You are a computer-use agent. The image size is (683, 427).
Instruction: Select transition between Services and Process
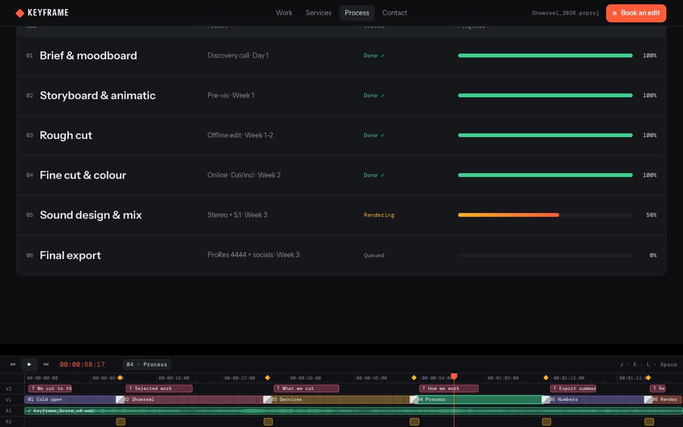click(x=414, y=399)
